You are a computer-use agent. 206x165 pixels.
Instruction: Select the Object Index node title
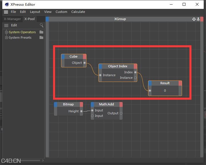pos(118,66)
